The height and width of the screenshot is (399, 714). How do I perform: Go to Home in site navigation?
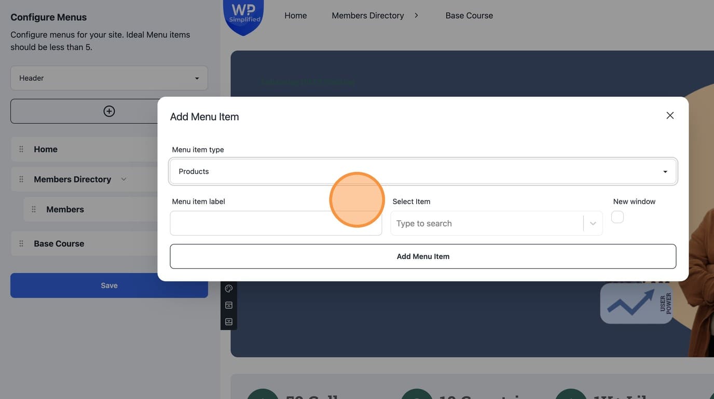click(296, 16)
